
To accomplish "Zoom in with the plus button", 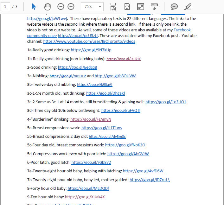I will [x=71, y=7].
